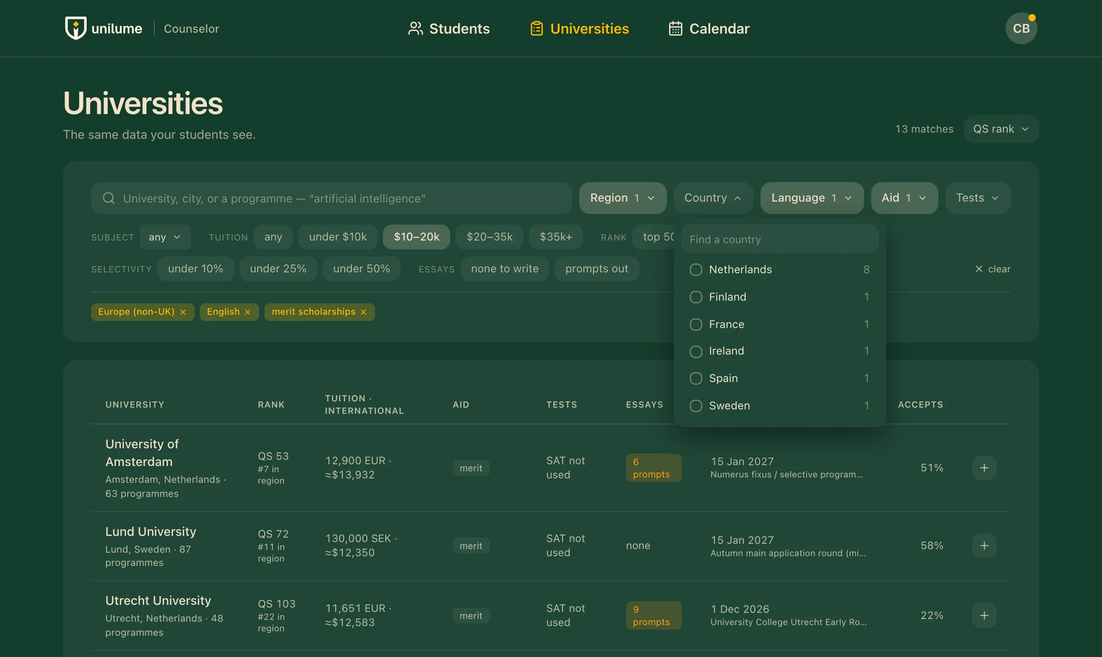Screen dimensions: 1102x657
Task: Go to the Students tab
Action: tap(448, 28)
